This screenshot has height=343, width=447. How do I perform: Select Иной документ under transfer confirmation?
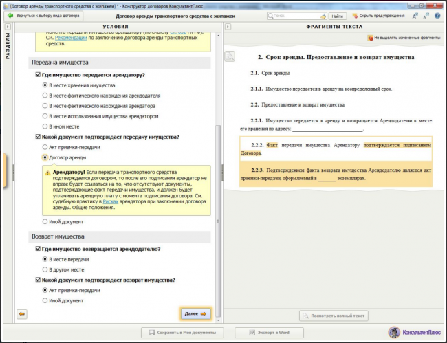coord(45,221)
